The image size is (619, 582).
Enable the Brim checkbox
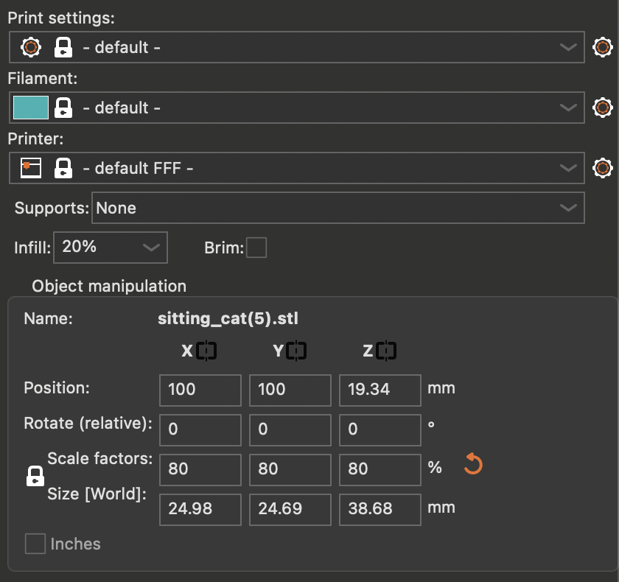click(x=256, y=248)
